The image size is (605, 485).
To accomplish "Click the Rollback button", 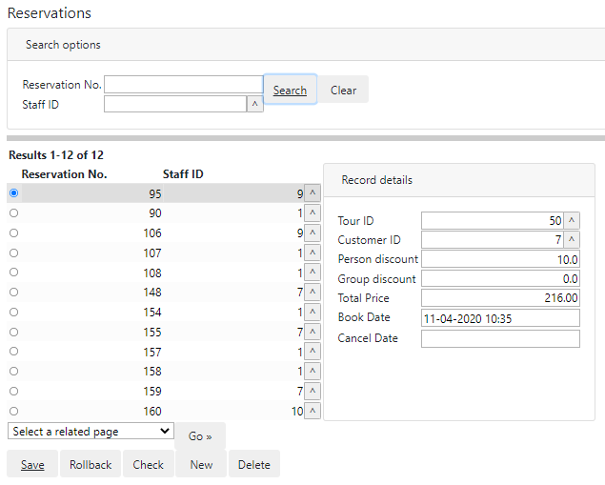I will point(91,464).
